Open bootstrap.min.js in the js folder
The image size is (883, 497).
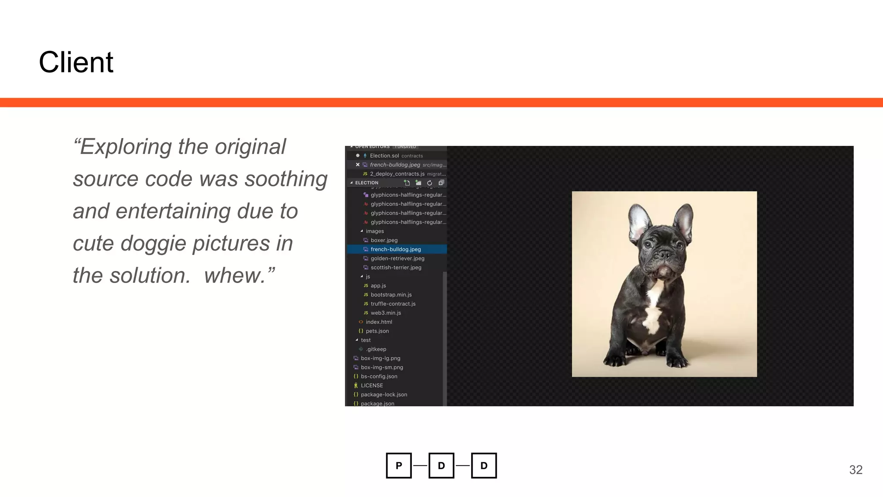point(395,295)
